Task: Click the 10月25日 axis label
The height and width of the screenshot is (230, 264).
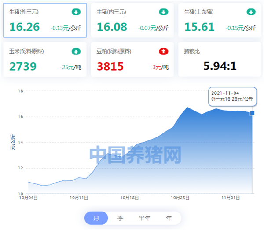Action: [x=180, y=198]
